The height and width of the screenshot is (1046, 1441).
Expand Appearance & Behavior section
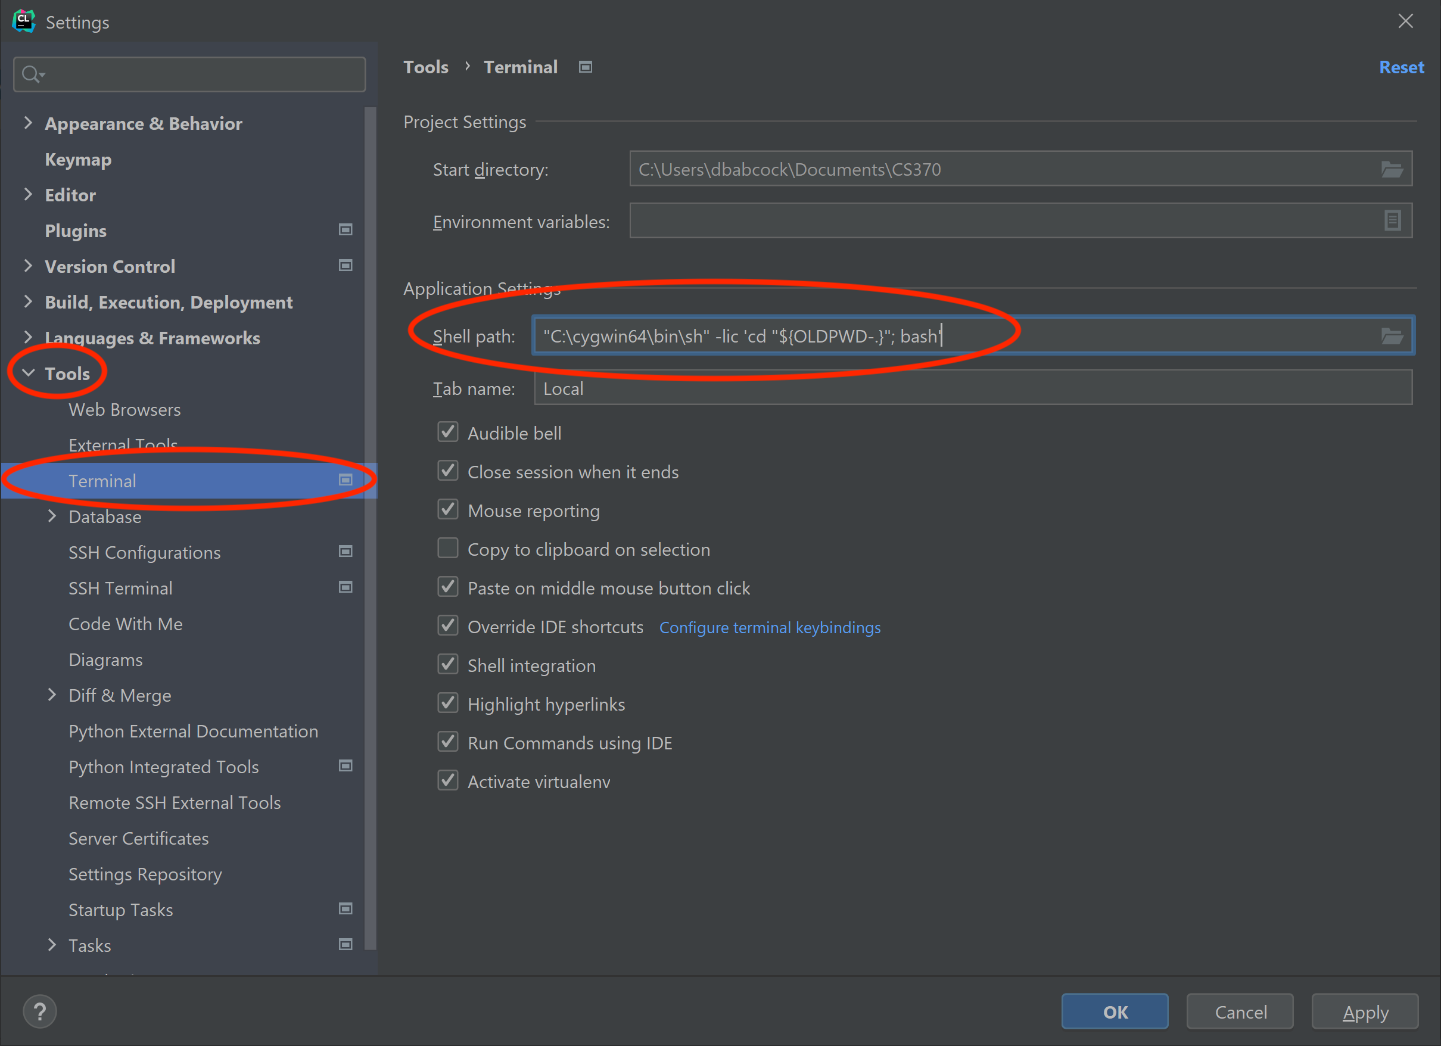tap(28, 123)
